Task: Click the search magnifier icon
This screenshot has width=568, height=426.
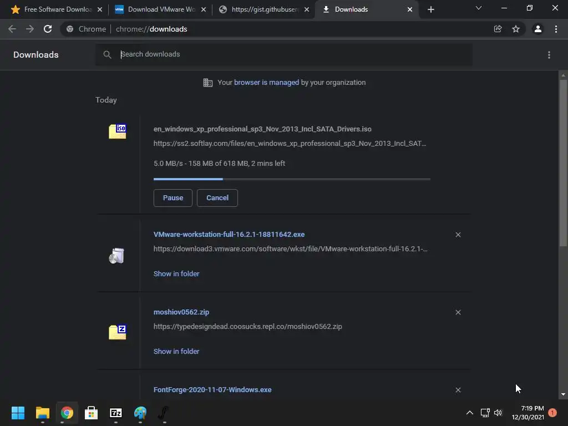Action: 107,55
